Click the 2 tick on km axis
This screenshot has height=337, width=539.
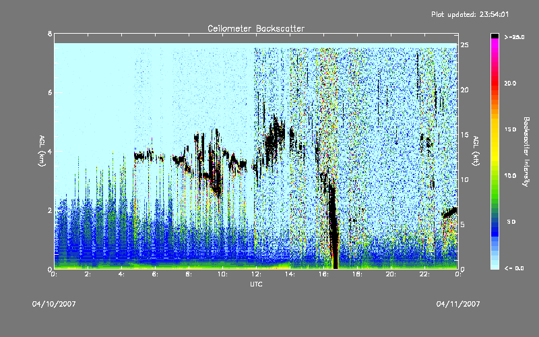[50, 210]
